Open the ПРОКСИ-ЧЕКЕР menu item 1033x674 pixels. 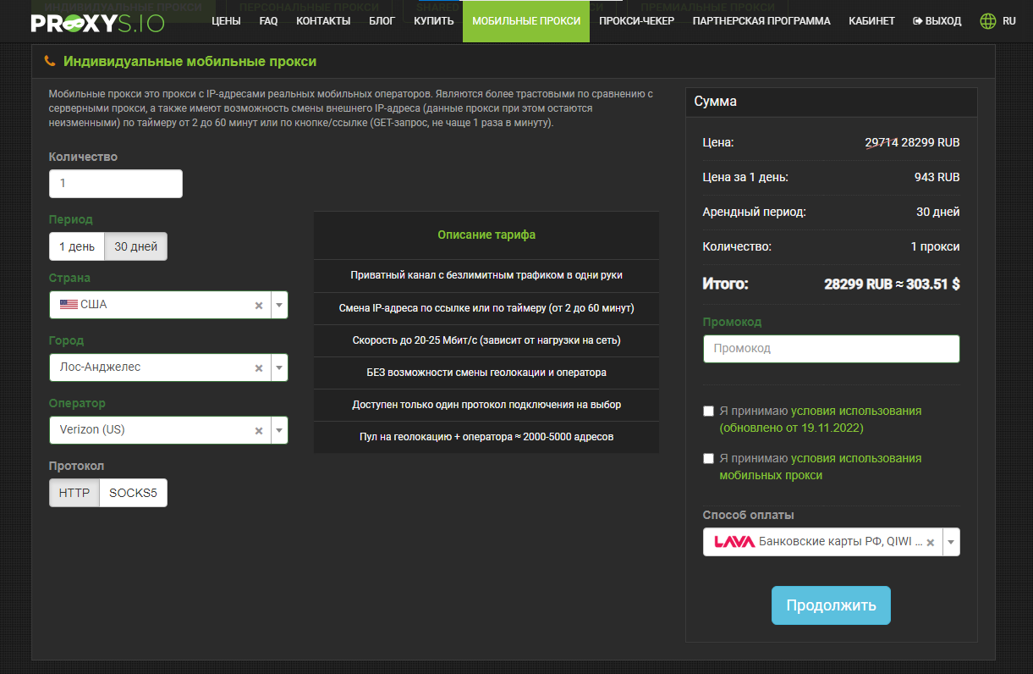(x=636, y=21)
